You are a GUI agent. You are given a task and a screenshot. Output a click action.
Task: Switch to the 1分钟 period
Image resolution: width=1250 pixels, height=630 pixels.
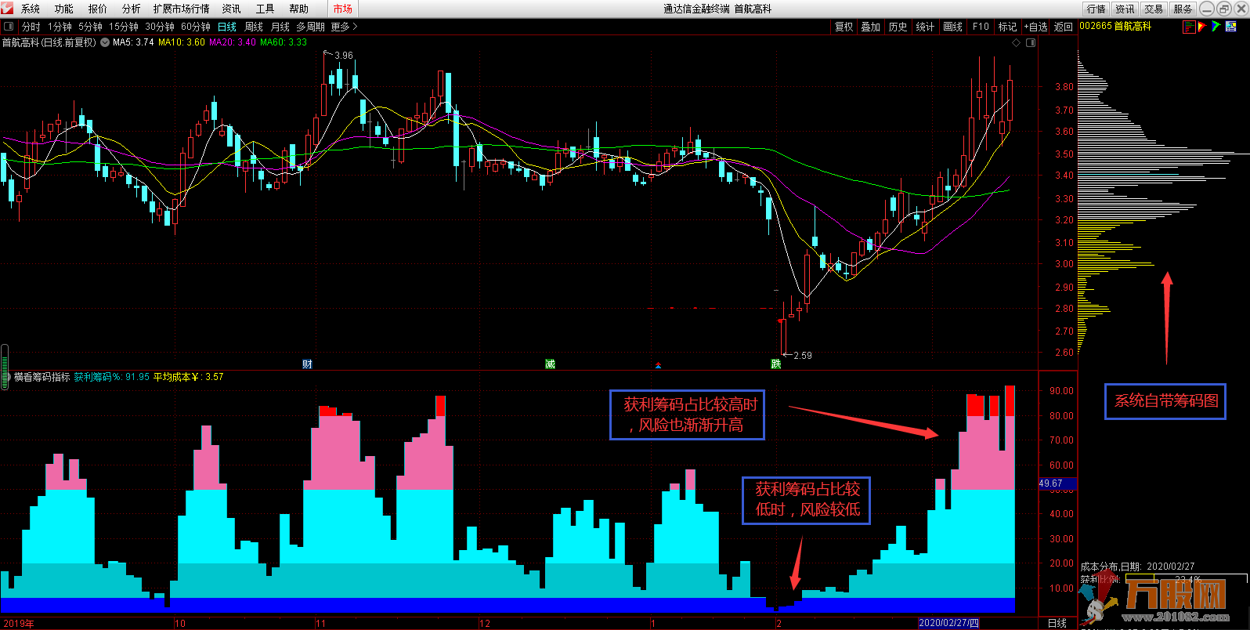coord(60,27)
